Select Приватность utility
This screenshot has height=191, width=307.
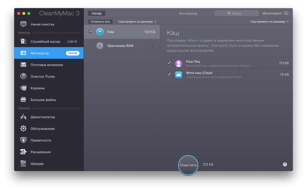point(49,140)
